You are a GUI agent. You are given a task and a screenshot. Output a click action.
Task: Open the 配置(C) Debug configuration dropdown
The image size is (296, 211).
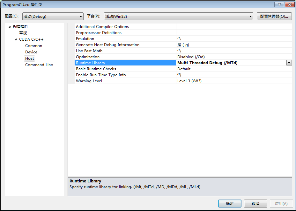[53, 16]
